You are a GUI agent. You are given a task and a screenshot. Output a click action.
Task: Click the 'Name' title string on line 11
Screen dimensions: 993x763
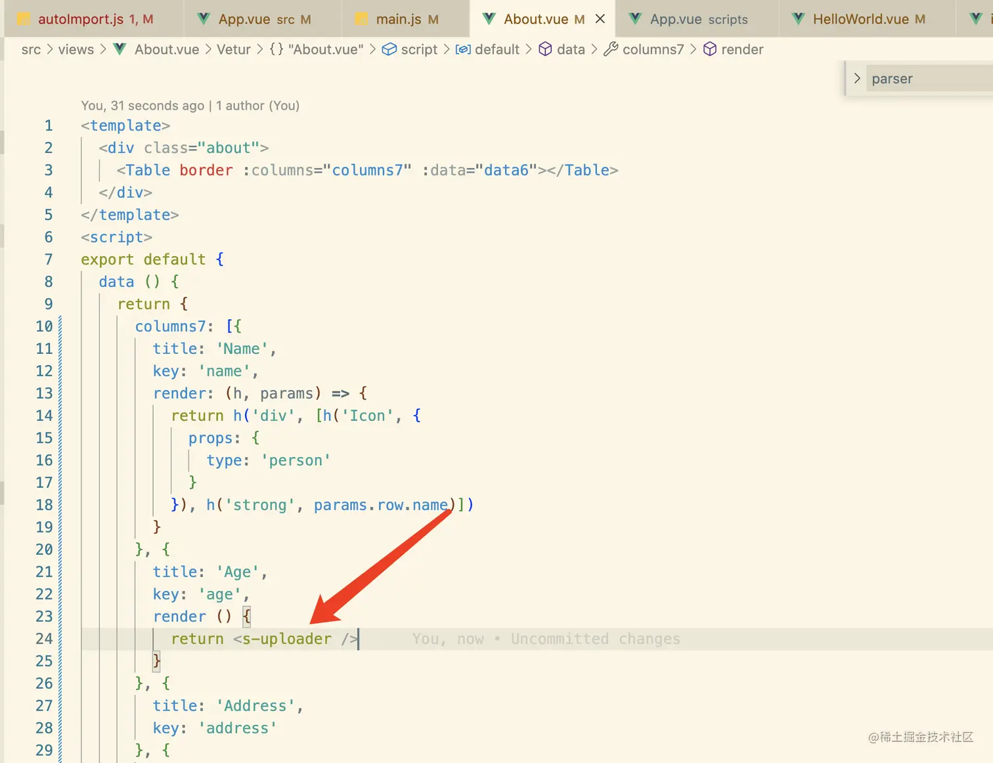(242, 349)
